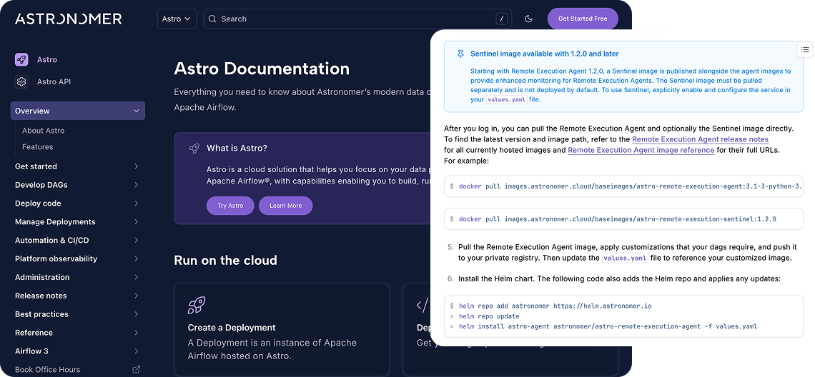Collapse the Overview section
The image size is (815, 377).
point(136,111)
